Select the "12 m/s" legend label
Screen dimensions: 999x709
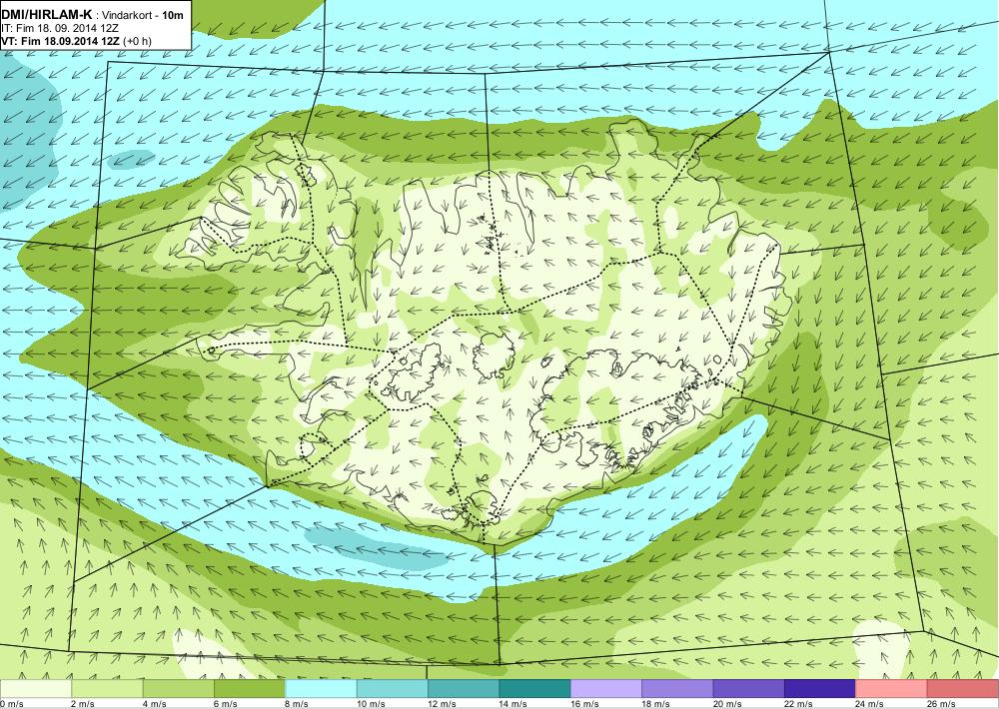coord(443,704)
